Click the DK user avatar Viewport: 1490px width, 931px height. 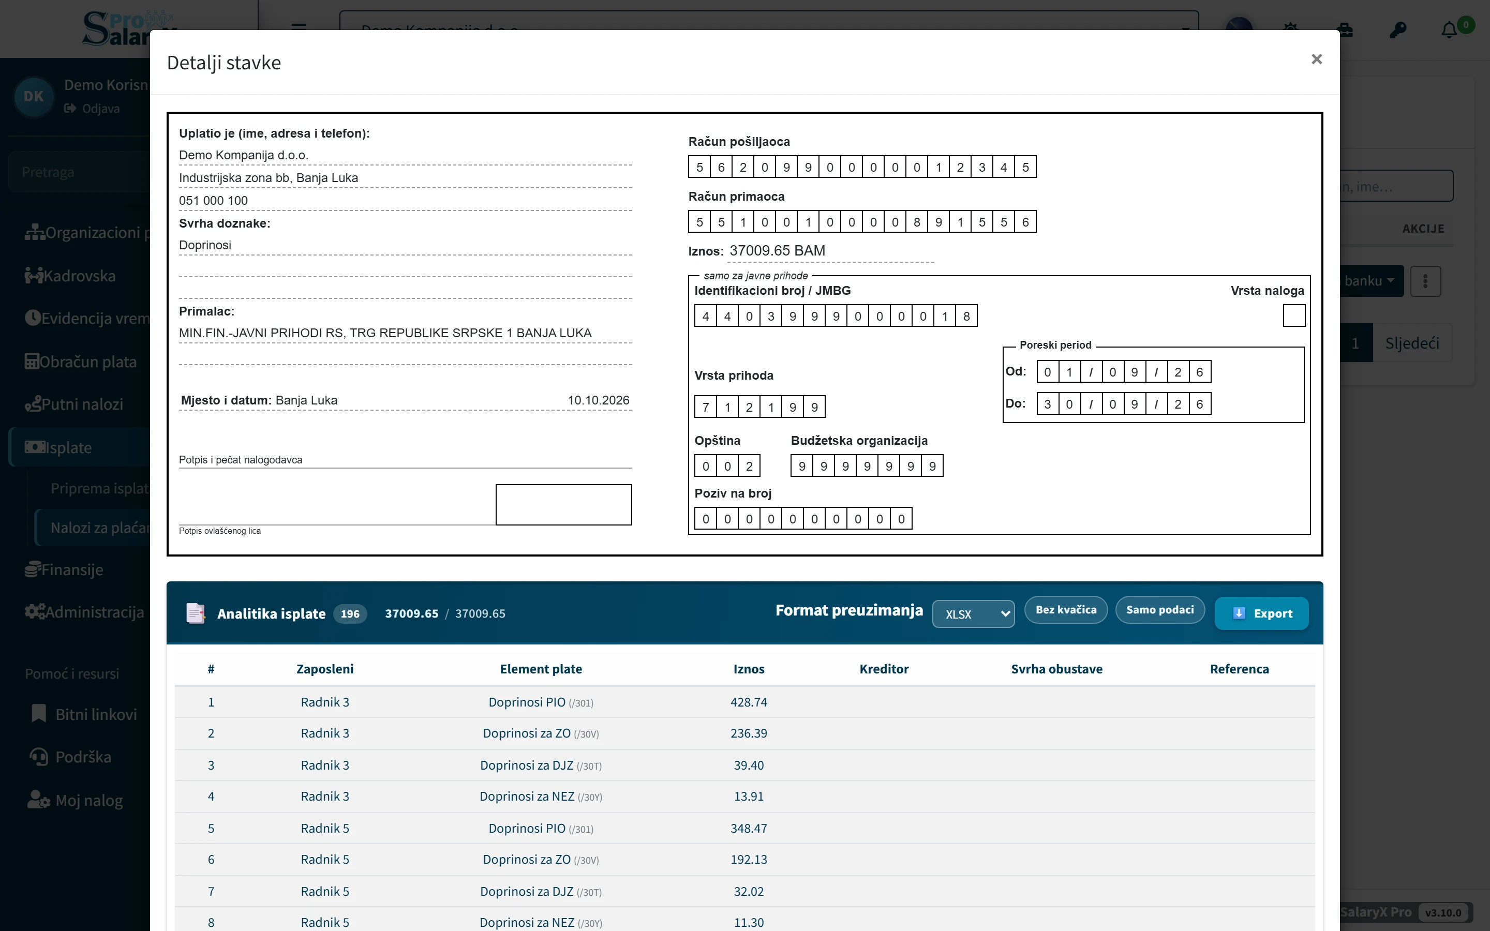click(34, 97)
